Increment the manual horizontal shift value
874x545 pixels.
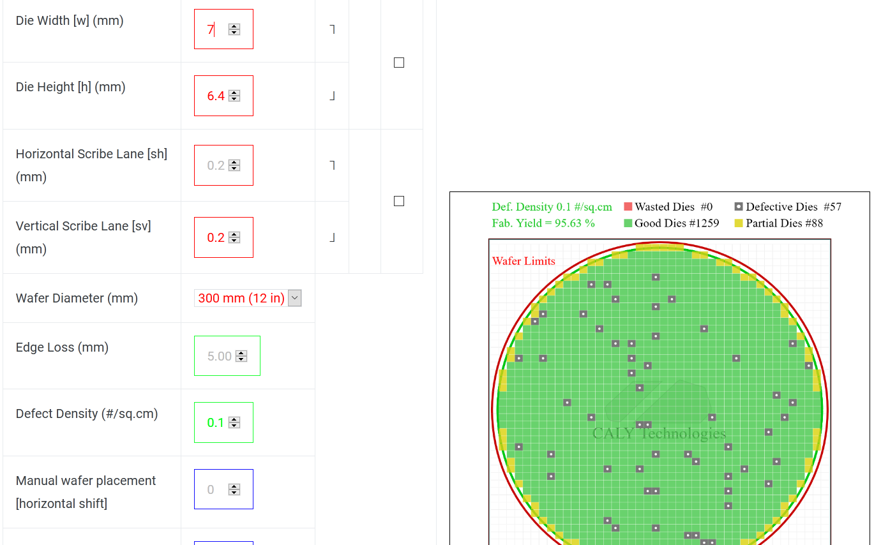tap(234, 487)
